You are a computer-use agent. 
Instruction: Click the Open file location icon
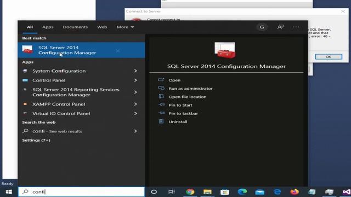click(x=161, y=96)
